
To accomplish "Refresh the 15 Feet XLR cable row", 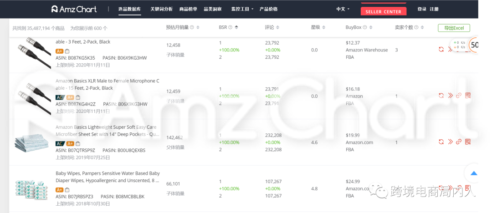I will pyautogui.click(x=441, y=96).
